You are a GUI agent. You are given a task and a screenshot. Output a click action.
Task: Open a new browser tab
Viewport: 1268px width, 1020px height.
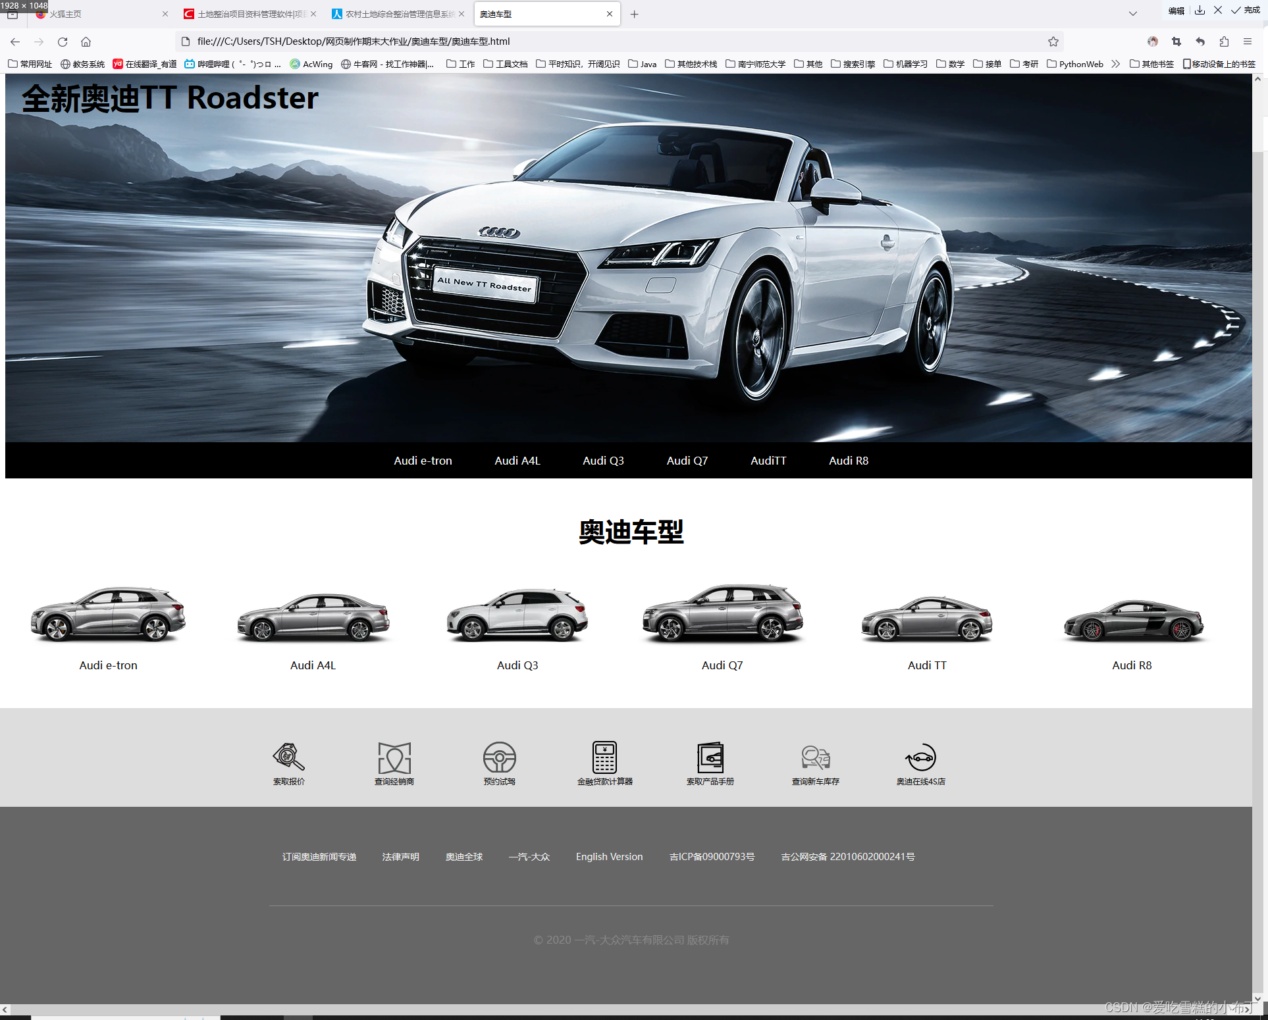(x=634, y=14)
